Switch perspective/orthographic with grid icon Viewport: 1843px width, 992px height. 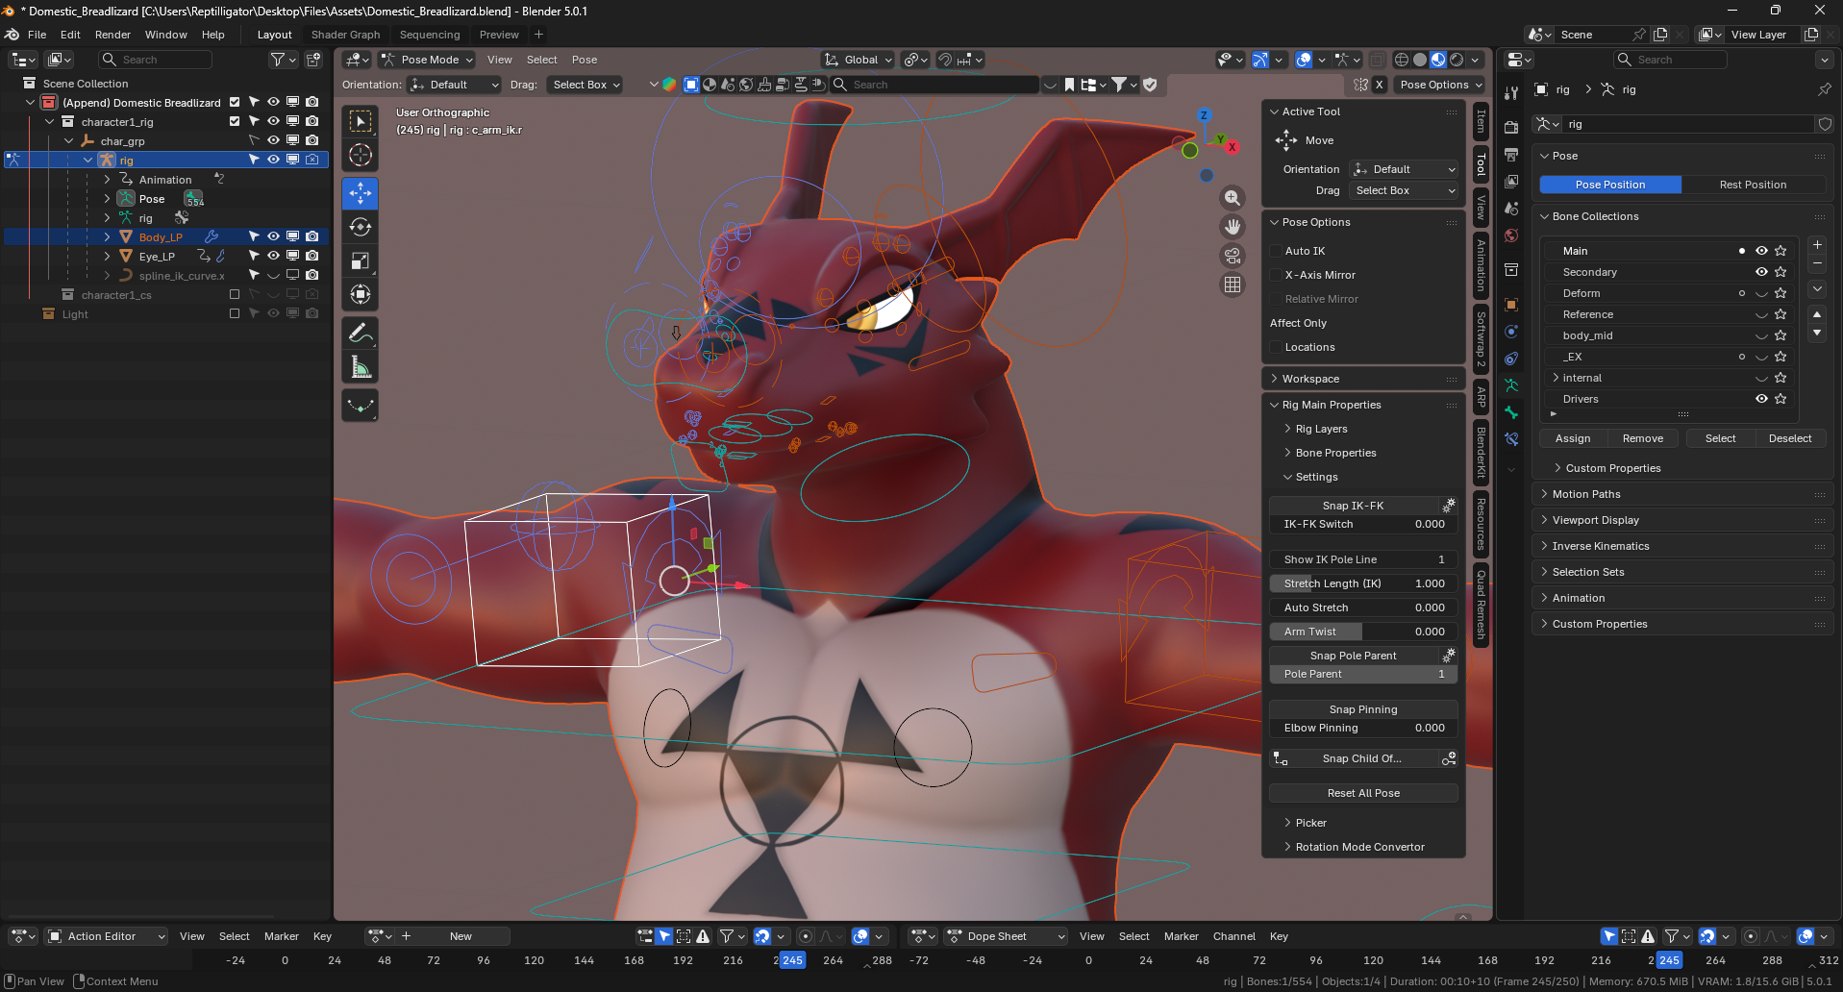coord(1233,285)
